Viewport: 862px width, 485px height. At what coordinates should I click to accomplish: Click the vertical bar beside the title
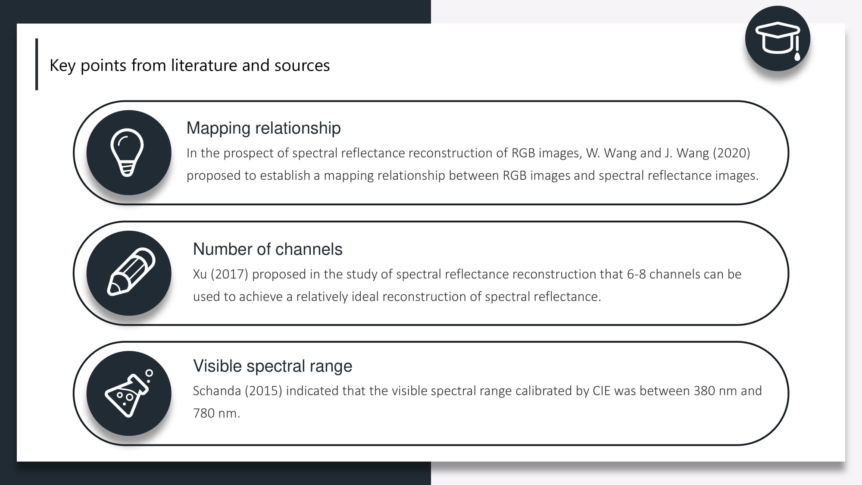(37, 64)
